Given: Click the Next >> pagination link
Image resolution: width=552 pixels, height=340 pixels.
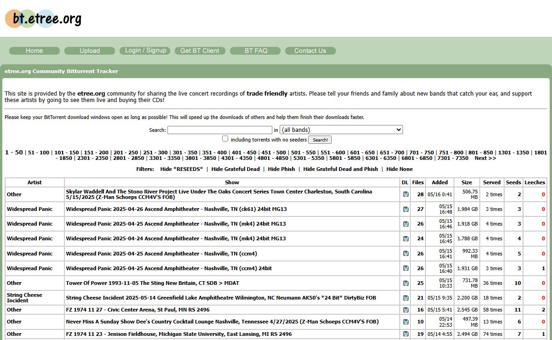Looking at the screenshot, I should (485, 158).
